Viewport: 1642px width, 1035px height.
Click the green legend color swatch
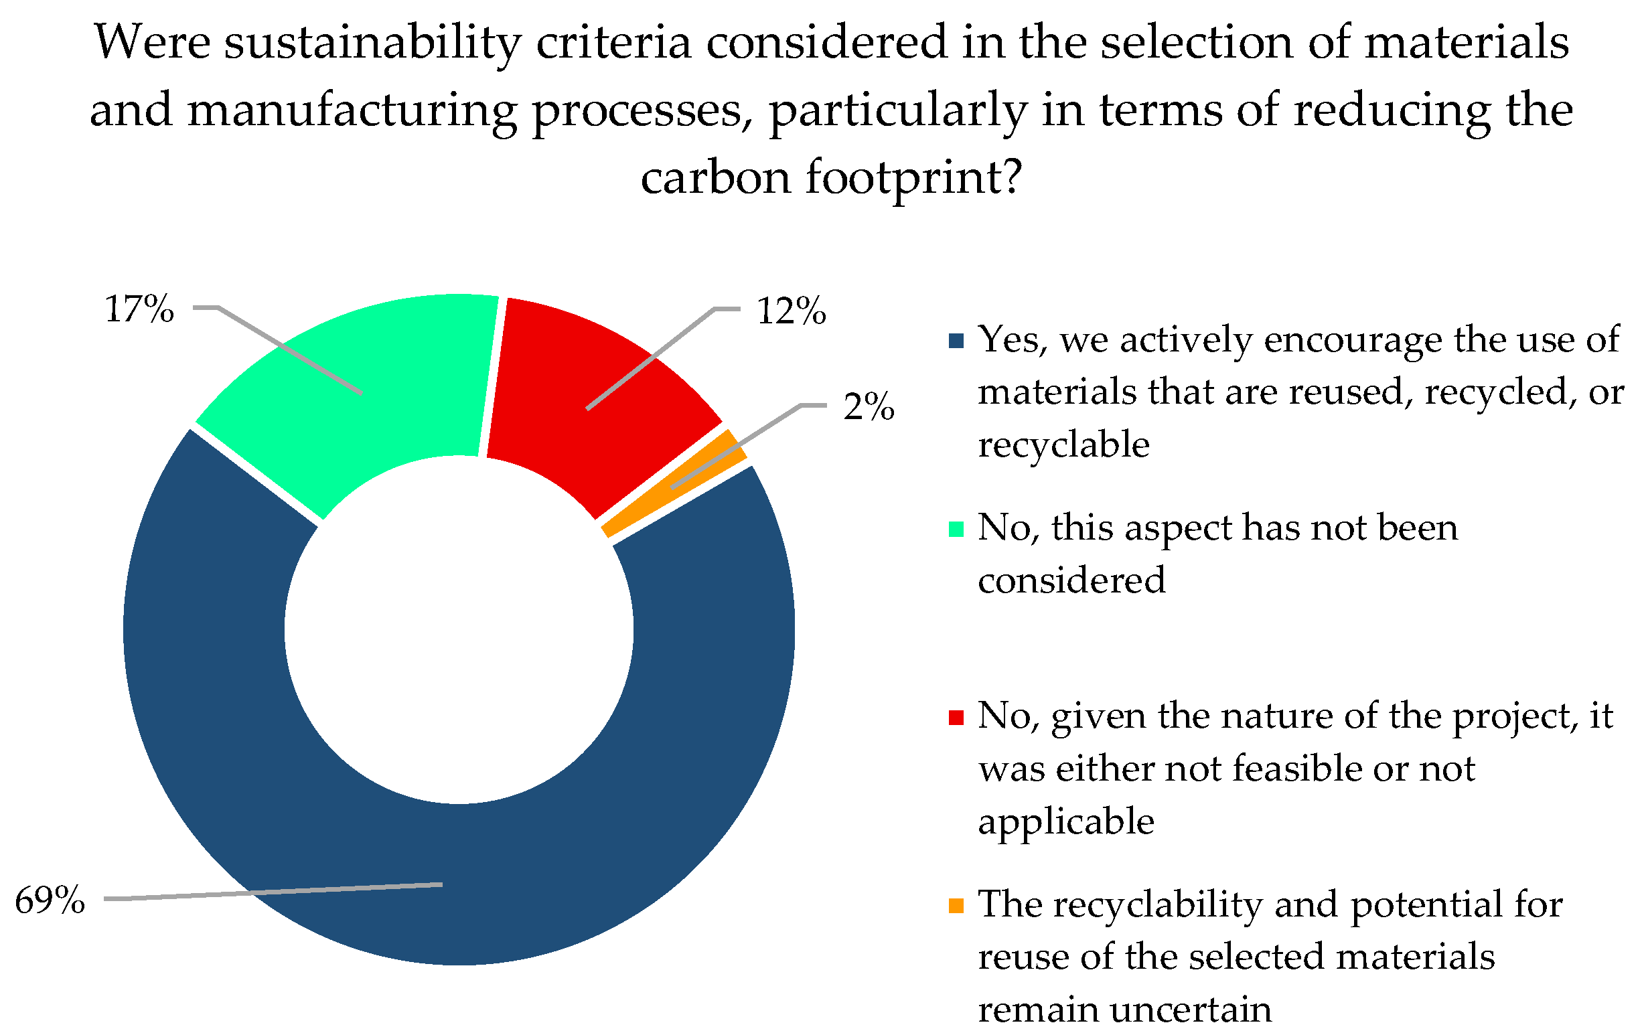click(956, 529)
